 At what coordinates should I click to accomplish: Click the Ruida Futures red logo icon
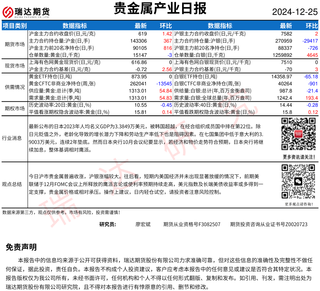tap(8, 12)
